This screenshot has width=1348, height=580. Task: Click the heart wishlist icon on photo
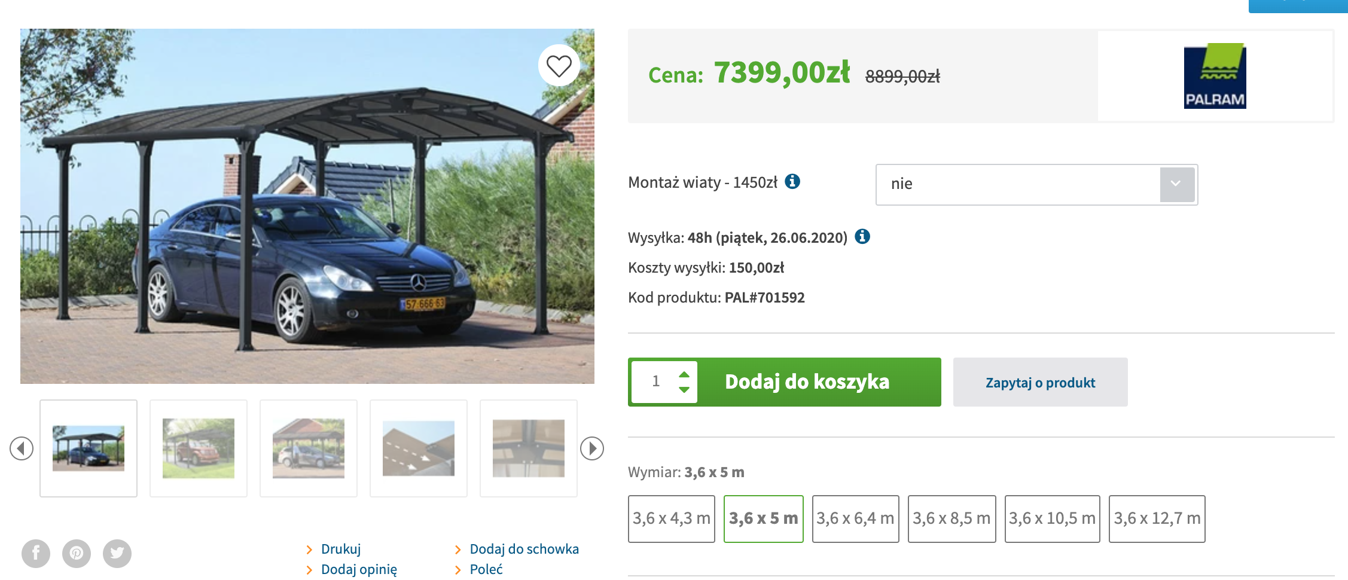(559, 66)
